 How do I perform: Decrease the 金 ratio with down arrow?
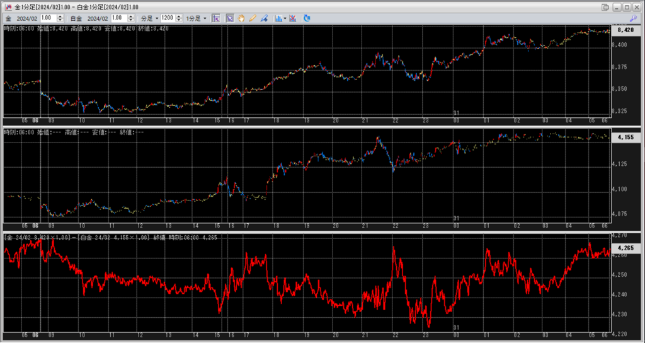(x=60, y=20)
